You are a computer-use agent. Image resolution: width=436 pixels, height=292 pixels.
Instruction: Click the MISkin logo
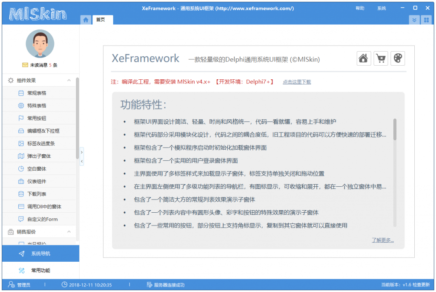click(x=38, y=14)
